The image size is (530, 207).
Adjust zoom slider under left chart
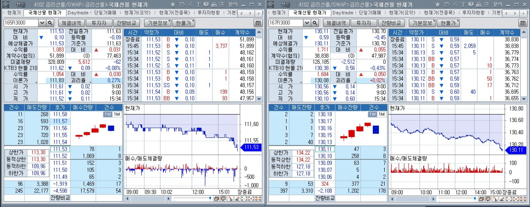[210, 198]
